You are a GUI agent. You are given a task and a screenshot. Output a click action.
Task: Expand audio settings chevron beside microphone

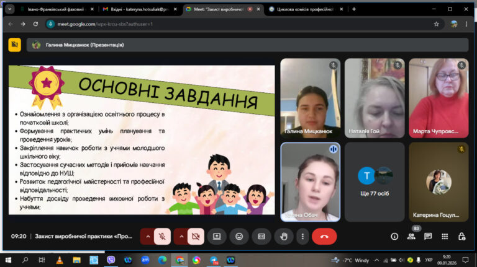coord(148,237)
